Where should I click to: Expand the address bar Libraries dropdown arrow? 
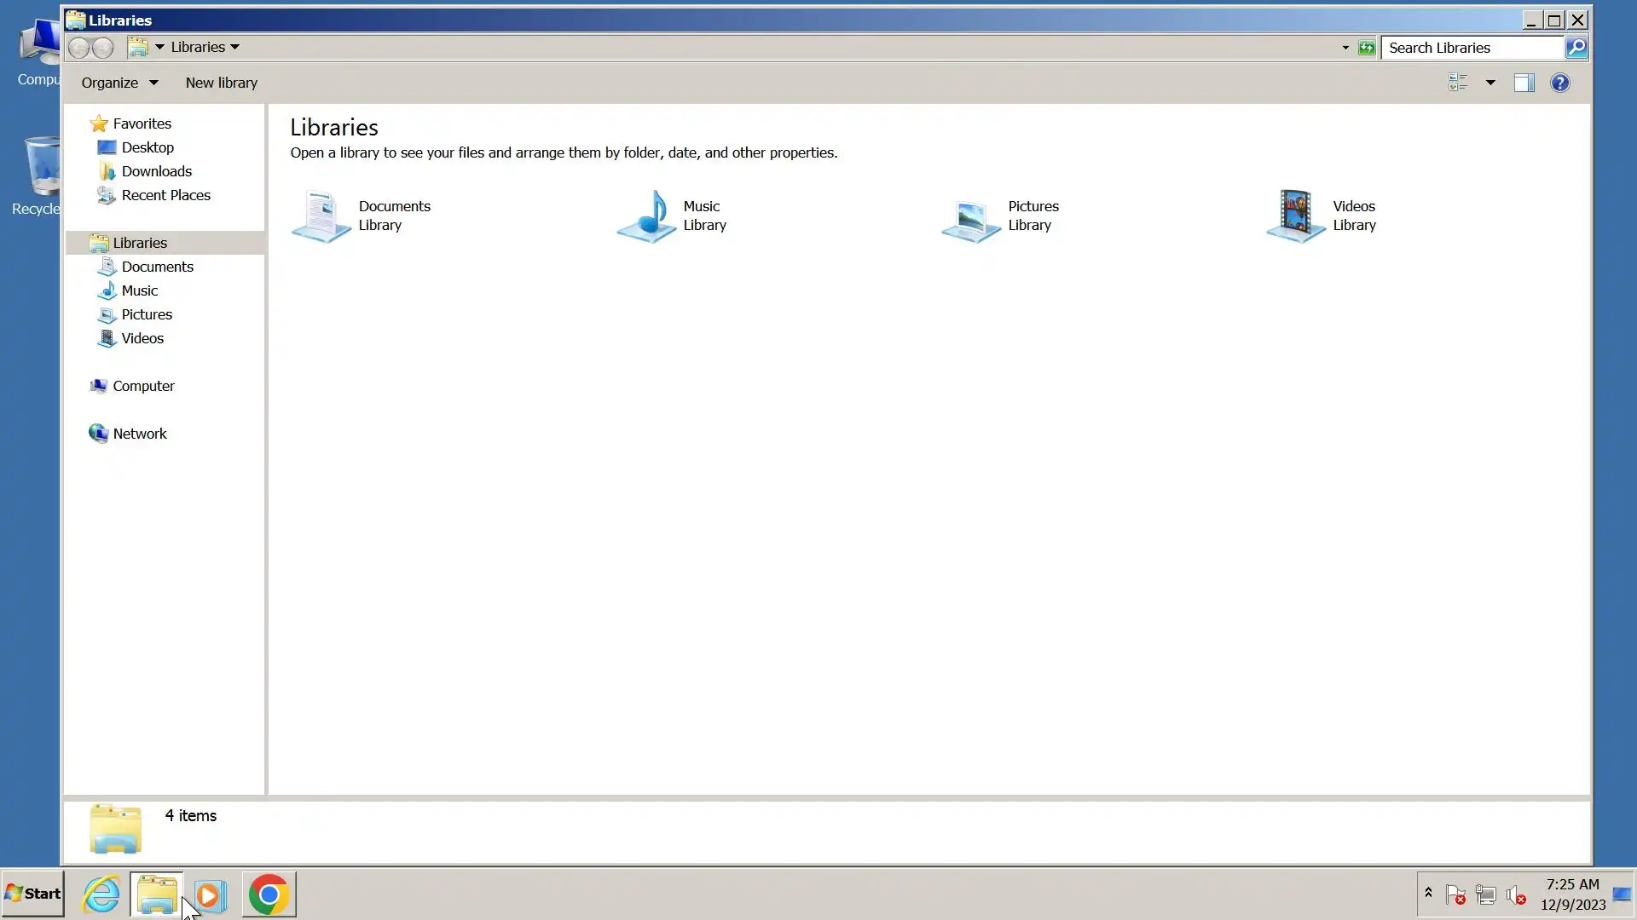coord(235,48)
